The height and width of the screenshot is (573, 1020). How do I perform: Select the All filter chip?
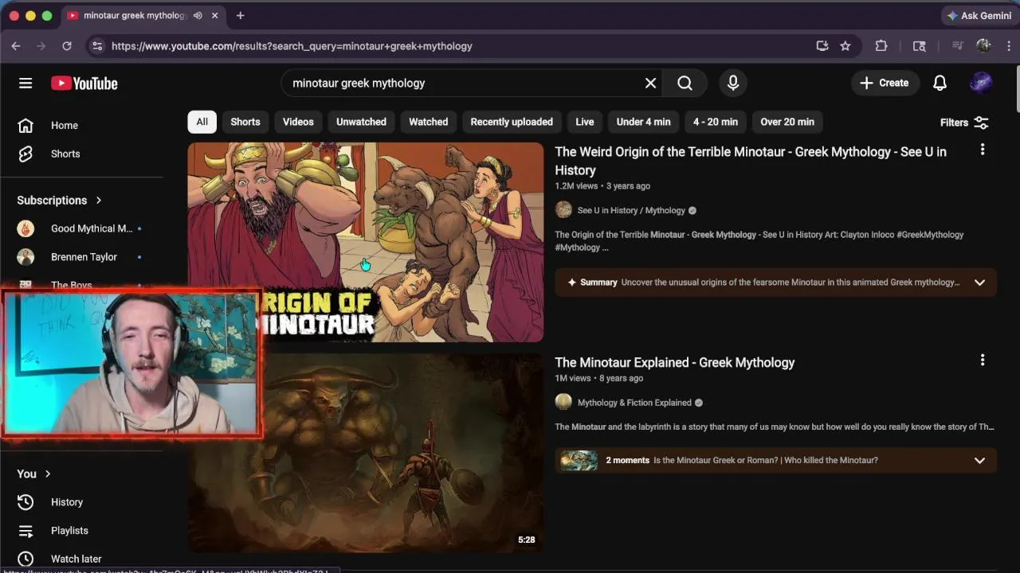[x=202, y=122]
